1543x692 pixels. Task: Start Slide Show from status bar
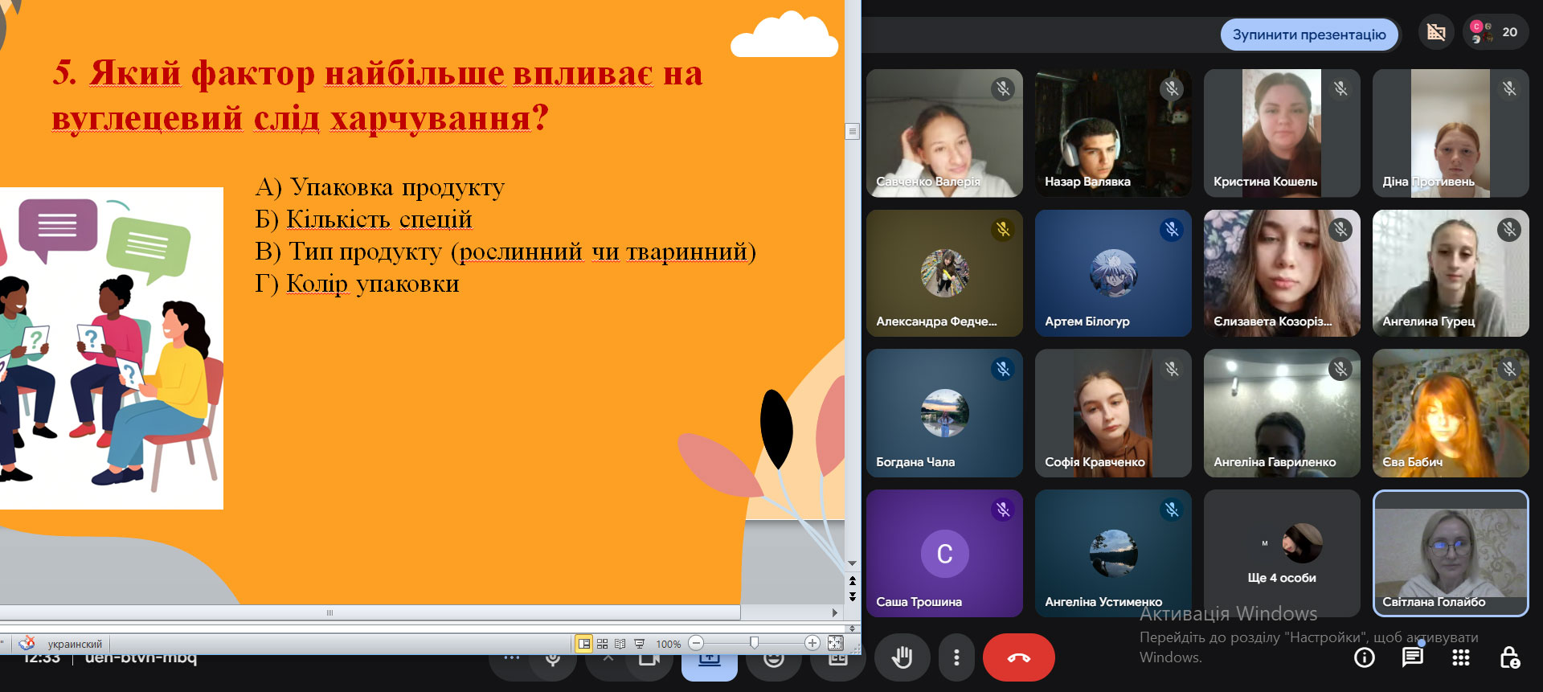coord(639,644)
